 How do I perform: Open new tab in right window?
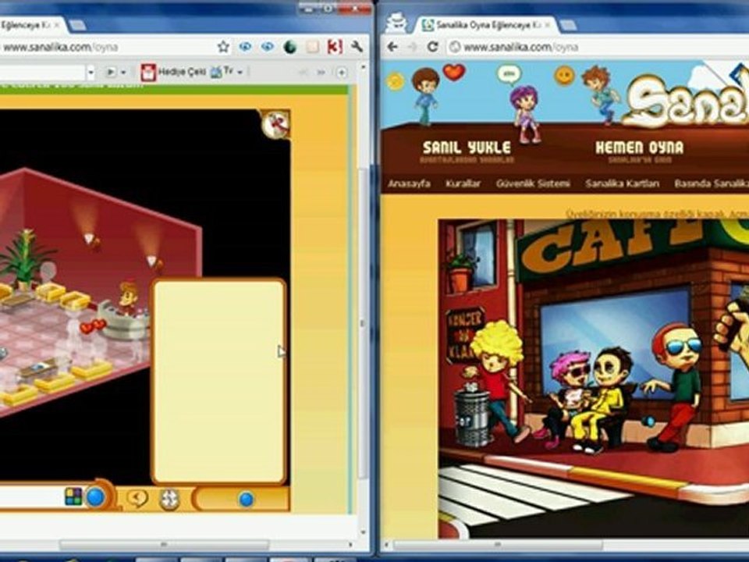coord(569,25)
